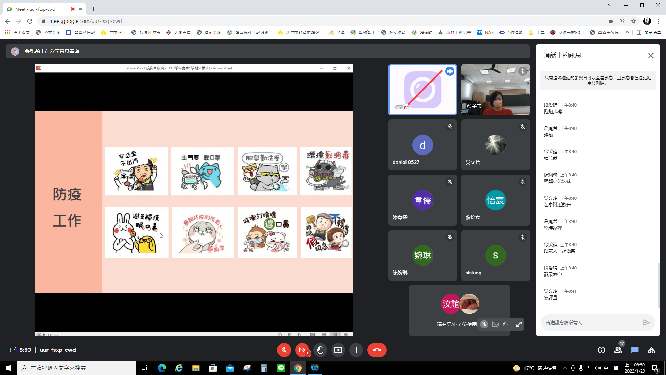Close the in-call messages panel
Image resolution: width=666 pixels, height=375 pixels.
point(651,56)
